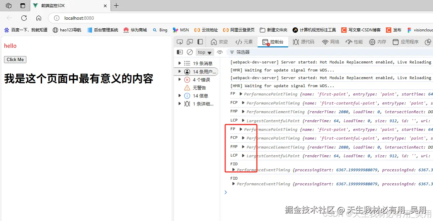Open the browser workspaces icon
Viewport: 433px width, 221px height.
[x=9, y=6]
